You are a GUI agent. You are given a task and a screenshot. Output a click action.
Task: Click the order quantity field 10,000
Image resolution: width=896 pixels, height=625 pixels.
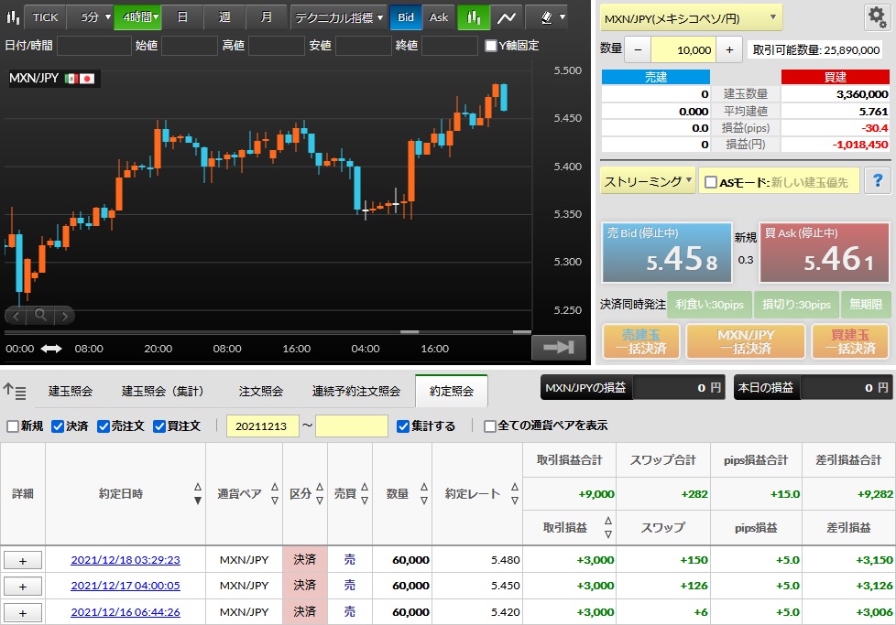click(x=683, y=50)
